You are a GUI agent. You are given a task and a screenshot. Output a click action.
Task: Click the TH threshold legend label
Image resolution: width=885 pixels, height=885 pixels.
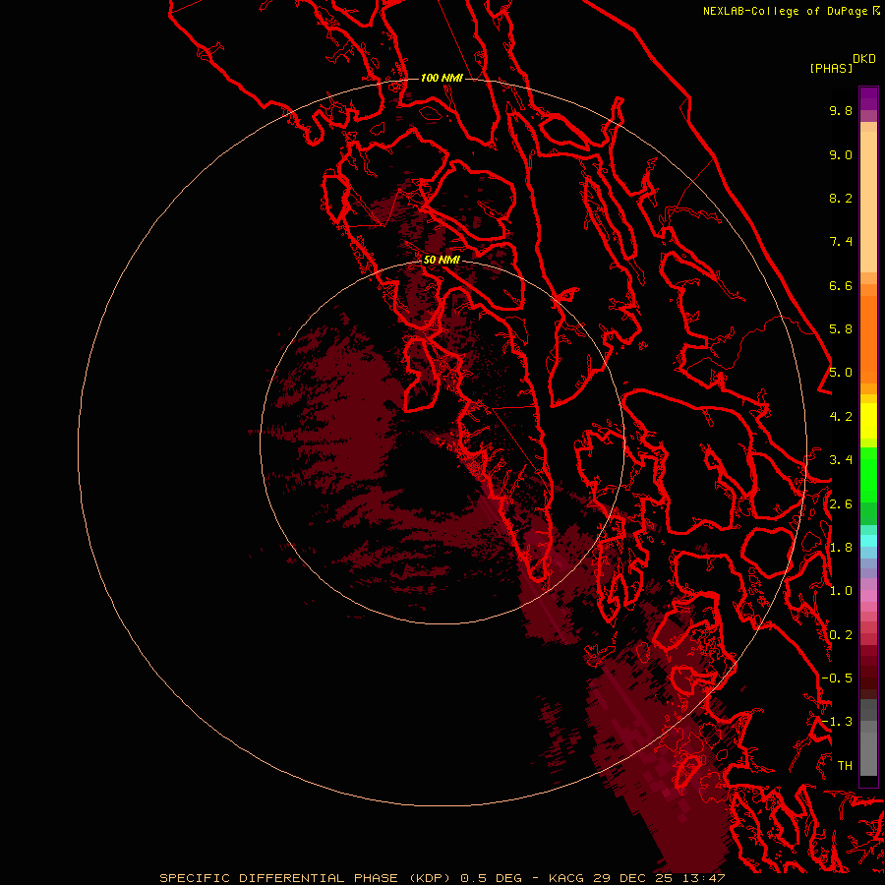[845, 766]
